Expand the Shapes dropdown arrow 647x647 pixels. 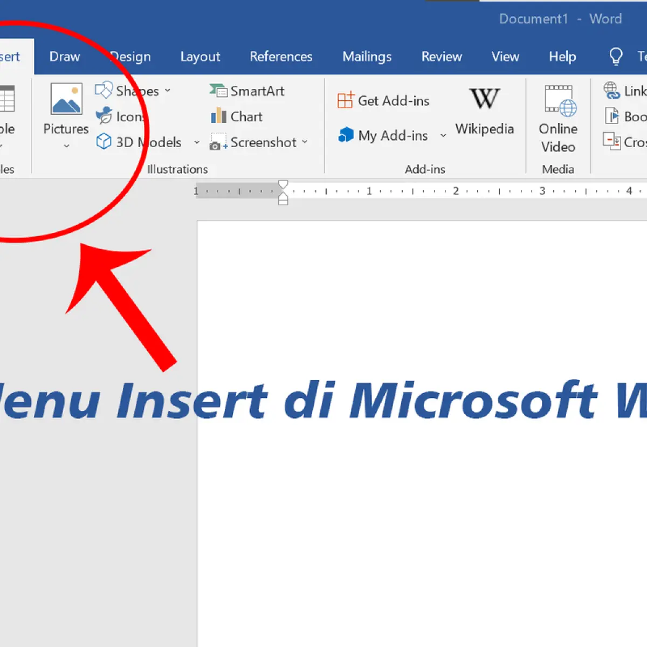point(168,91)
